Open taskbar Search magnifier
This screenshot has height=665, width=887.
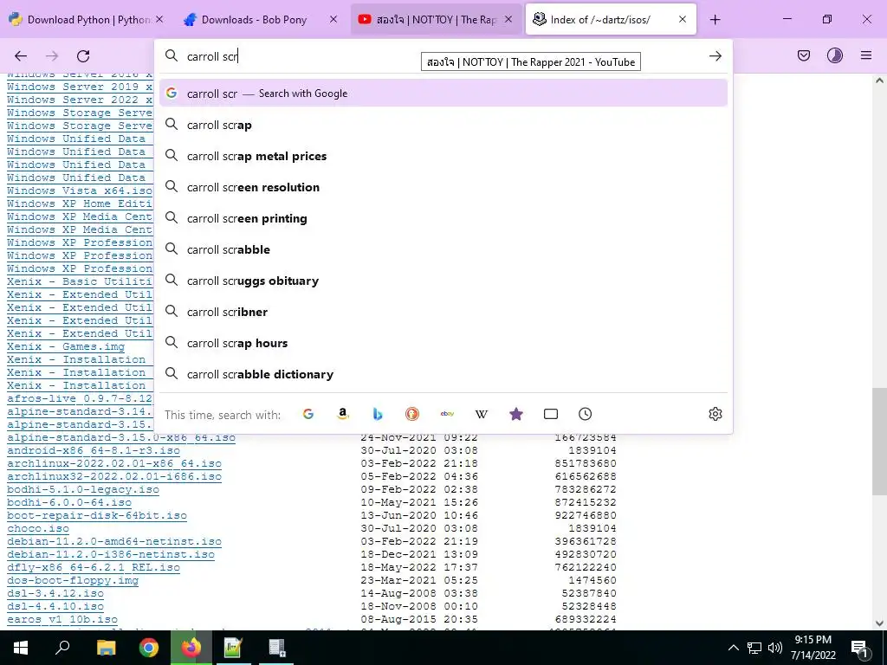click(x=62, y=648)
